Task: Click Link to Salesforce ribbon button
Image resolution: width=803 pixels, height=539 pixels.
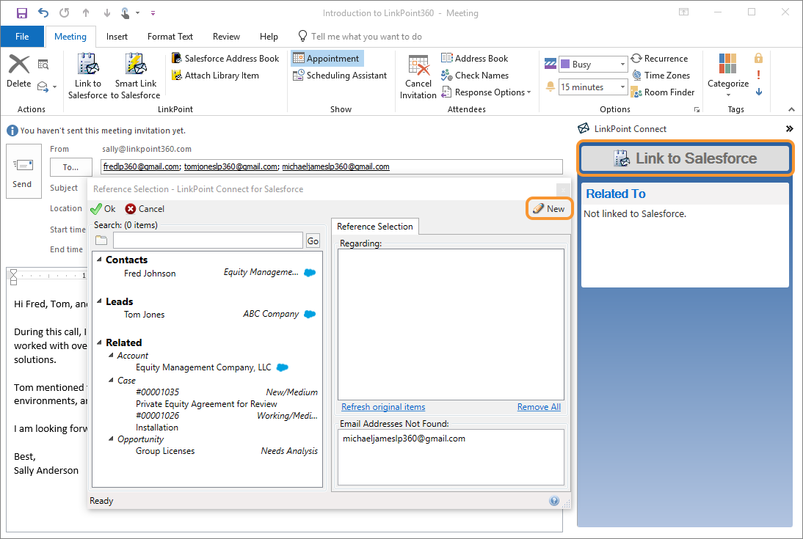Action: 87,76
